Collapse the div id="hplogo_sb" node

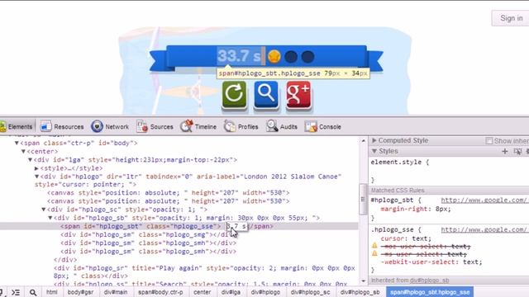tap(50, 218)
